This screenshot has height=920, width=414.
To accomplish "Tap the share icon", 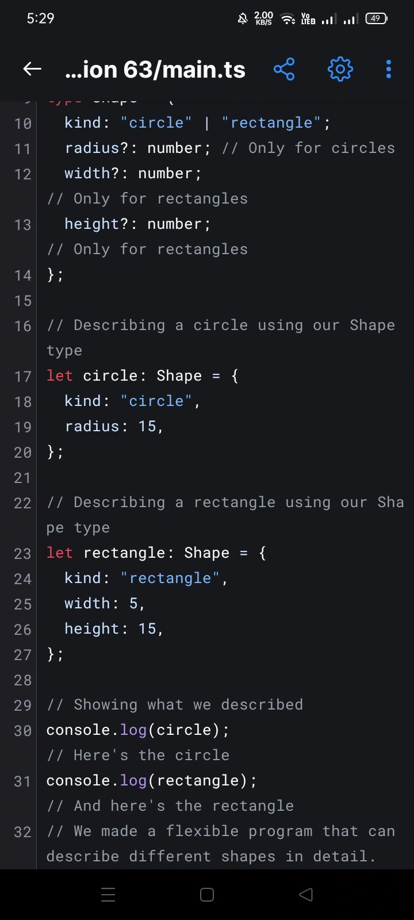I will 284,70.
